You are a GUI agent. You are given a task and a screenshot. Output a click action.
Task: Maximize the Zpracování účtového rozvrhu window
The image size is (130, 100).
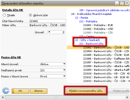(122, 3)
